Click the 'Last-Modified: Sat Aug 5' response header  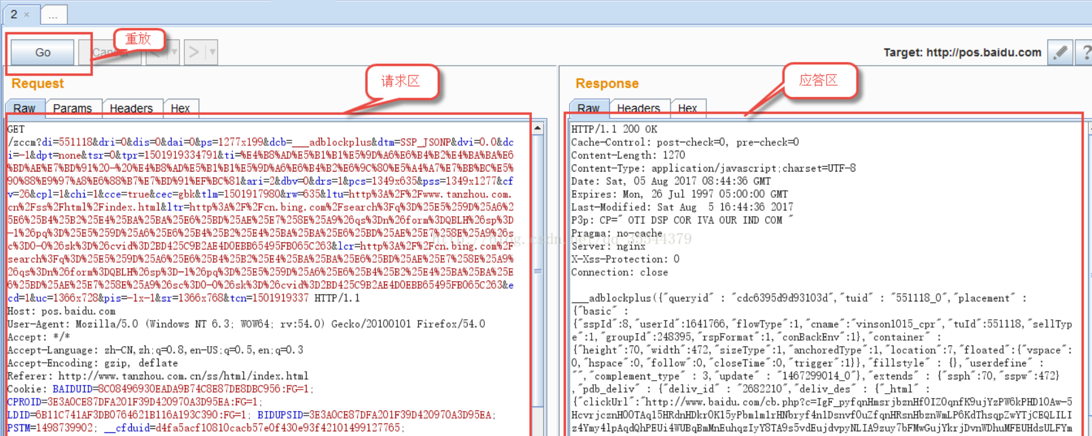(x=682, y=207)
